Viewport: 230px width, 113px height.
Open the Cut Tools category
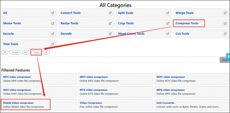pyautogui.click(x=182, y=34)
